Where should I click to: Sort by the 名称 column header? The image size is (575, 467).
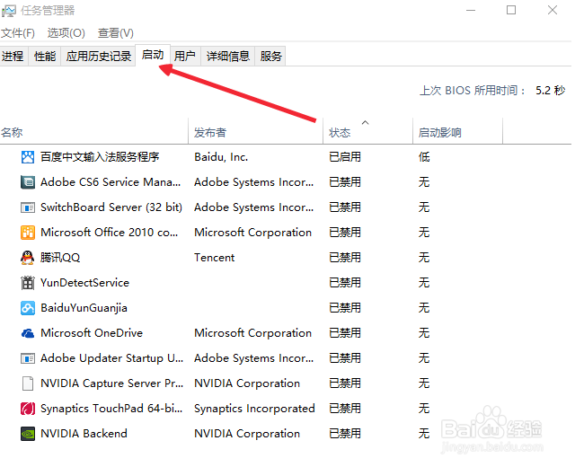93,132
